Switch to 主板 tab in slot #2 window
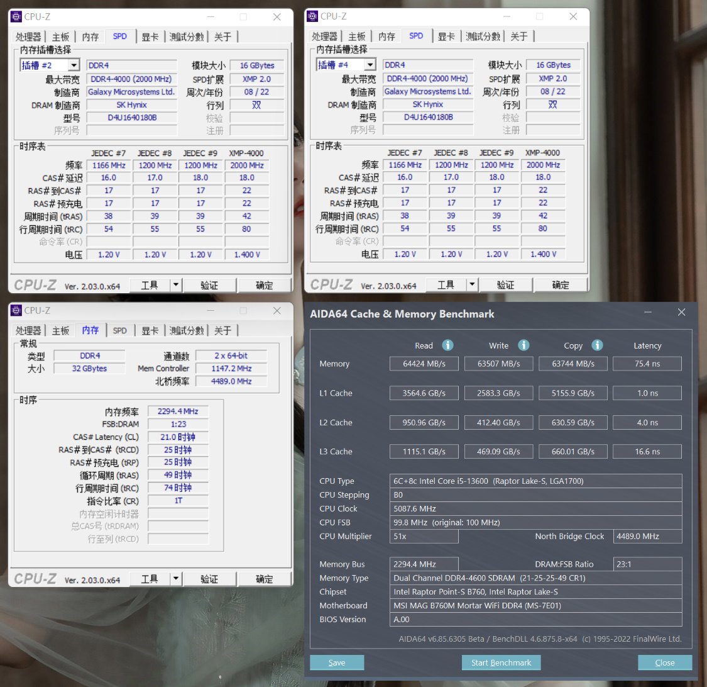 tap(60, 36)
